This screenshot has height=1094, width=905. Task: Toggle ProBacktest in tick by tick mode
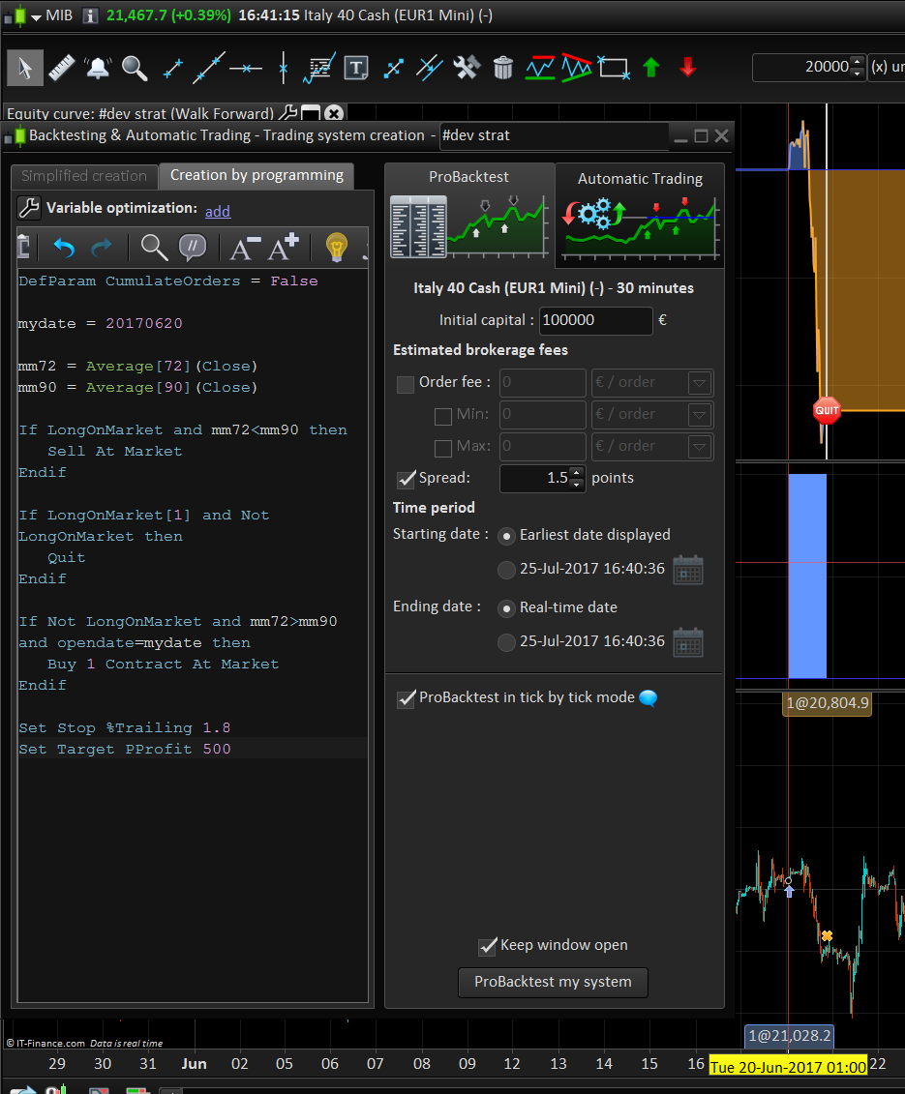407,697
